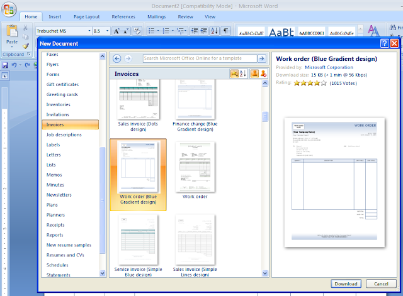Select the Resumes and CVs category
Image resolution: width=403 pixels, height=296 pixels.
click(65, 255)
